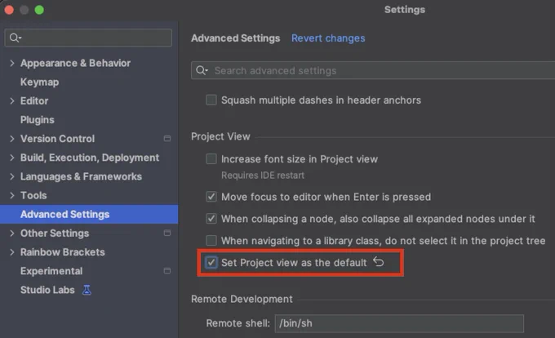Focus the Search advanced settings field
555x338 pixels.
pyautogui.click(x=373, y=70)
